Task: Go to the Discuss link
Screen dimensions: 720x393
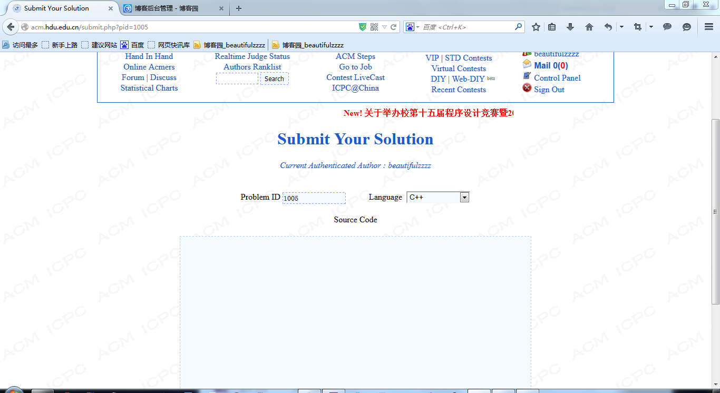Action: pyautogui.click(x=163, y=77)
